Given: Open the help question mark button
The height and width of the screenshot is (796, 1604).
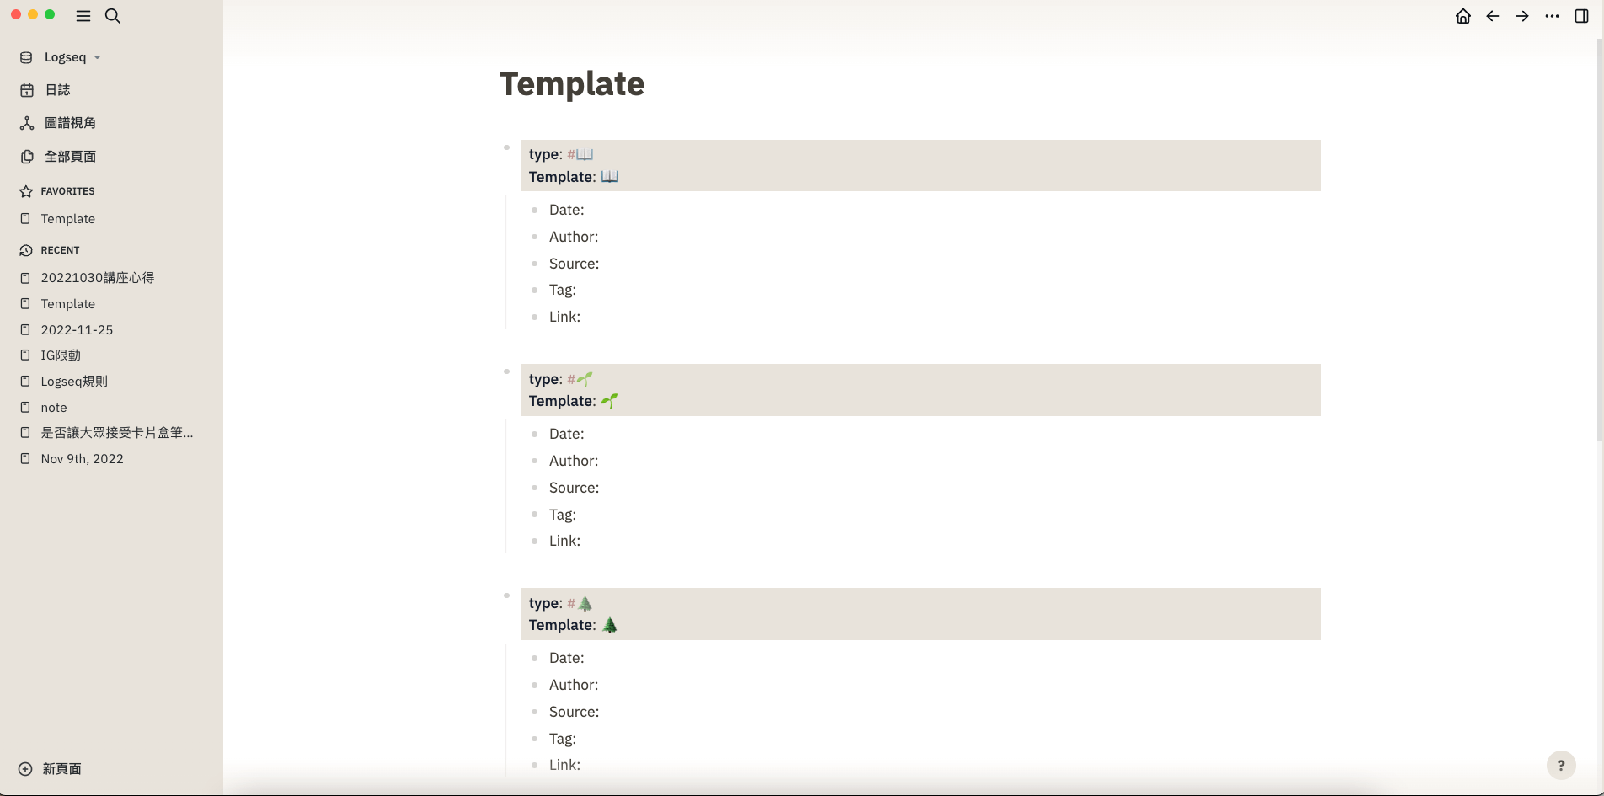Looking at the screenshot, I should point(1561,765).
